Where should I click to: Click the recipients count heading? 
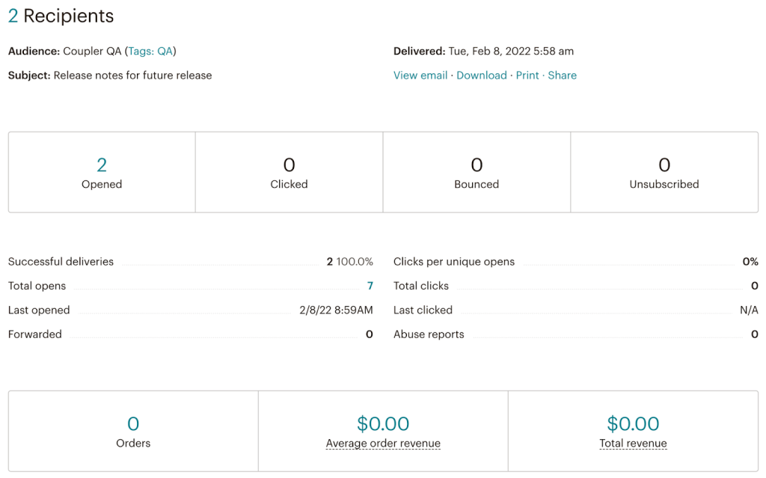pyautogui.click(x=60, y=16)
